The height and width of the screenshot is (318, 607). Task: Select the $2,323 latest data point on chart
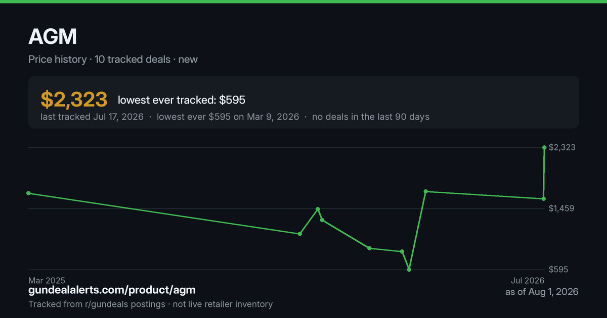544,147
